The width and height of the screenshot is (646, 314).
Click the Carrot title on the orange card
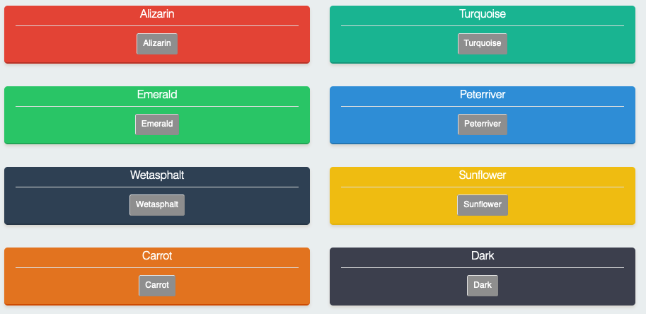pyautogui.click(x=157, y=256)
